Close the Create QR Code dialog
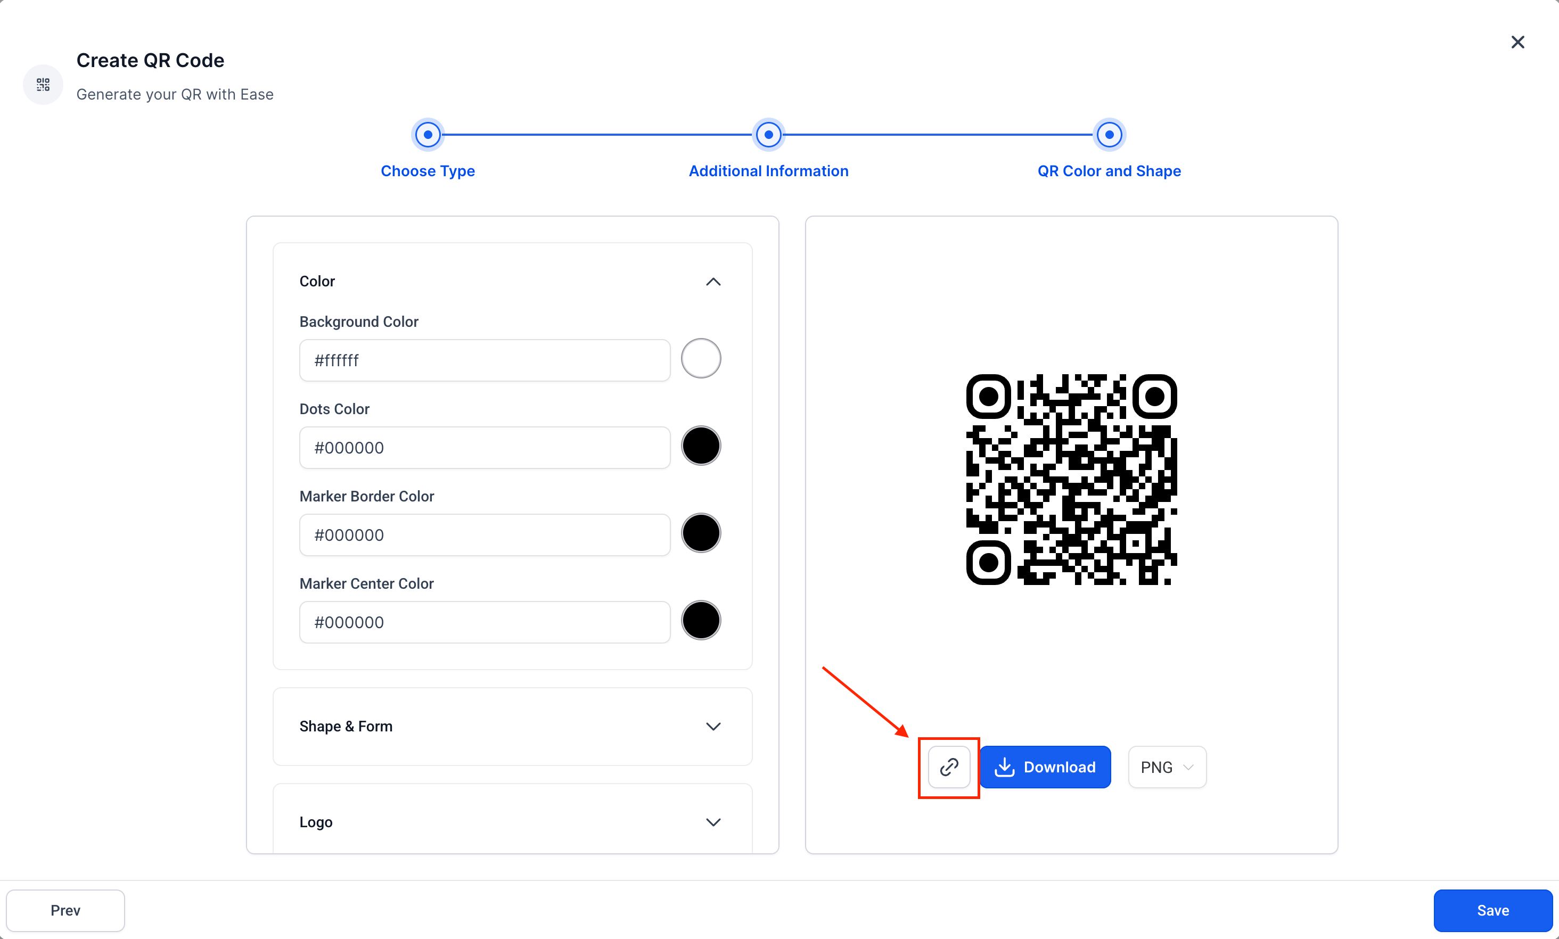This screenshot has width=1559, height=939. (x=1517, y=42)
